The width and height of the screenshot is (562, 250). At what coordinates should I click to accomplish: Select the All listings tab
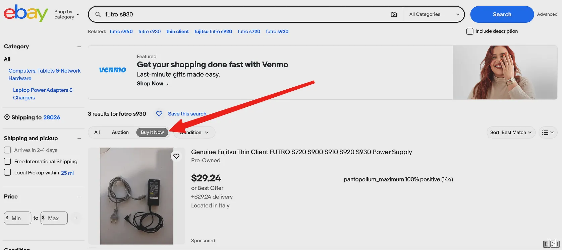click(x=97, y=133)
